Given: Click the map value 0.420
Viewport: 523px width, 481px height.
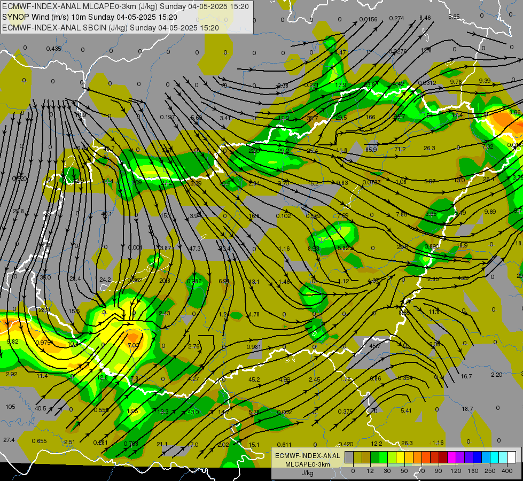Looking at the screenshot, I should (x=346, y=444).
